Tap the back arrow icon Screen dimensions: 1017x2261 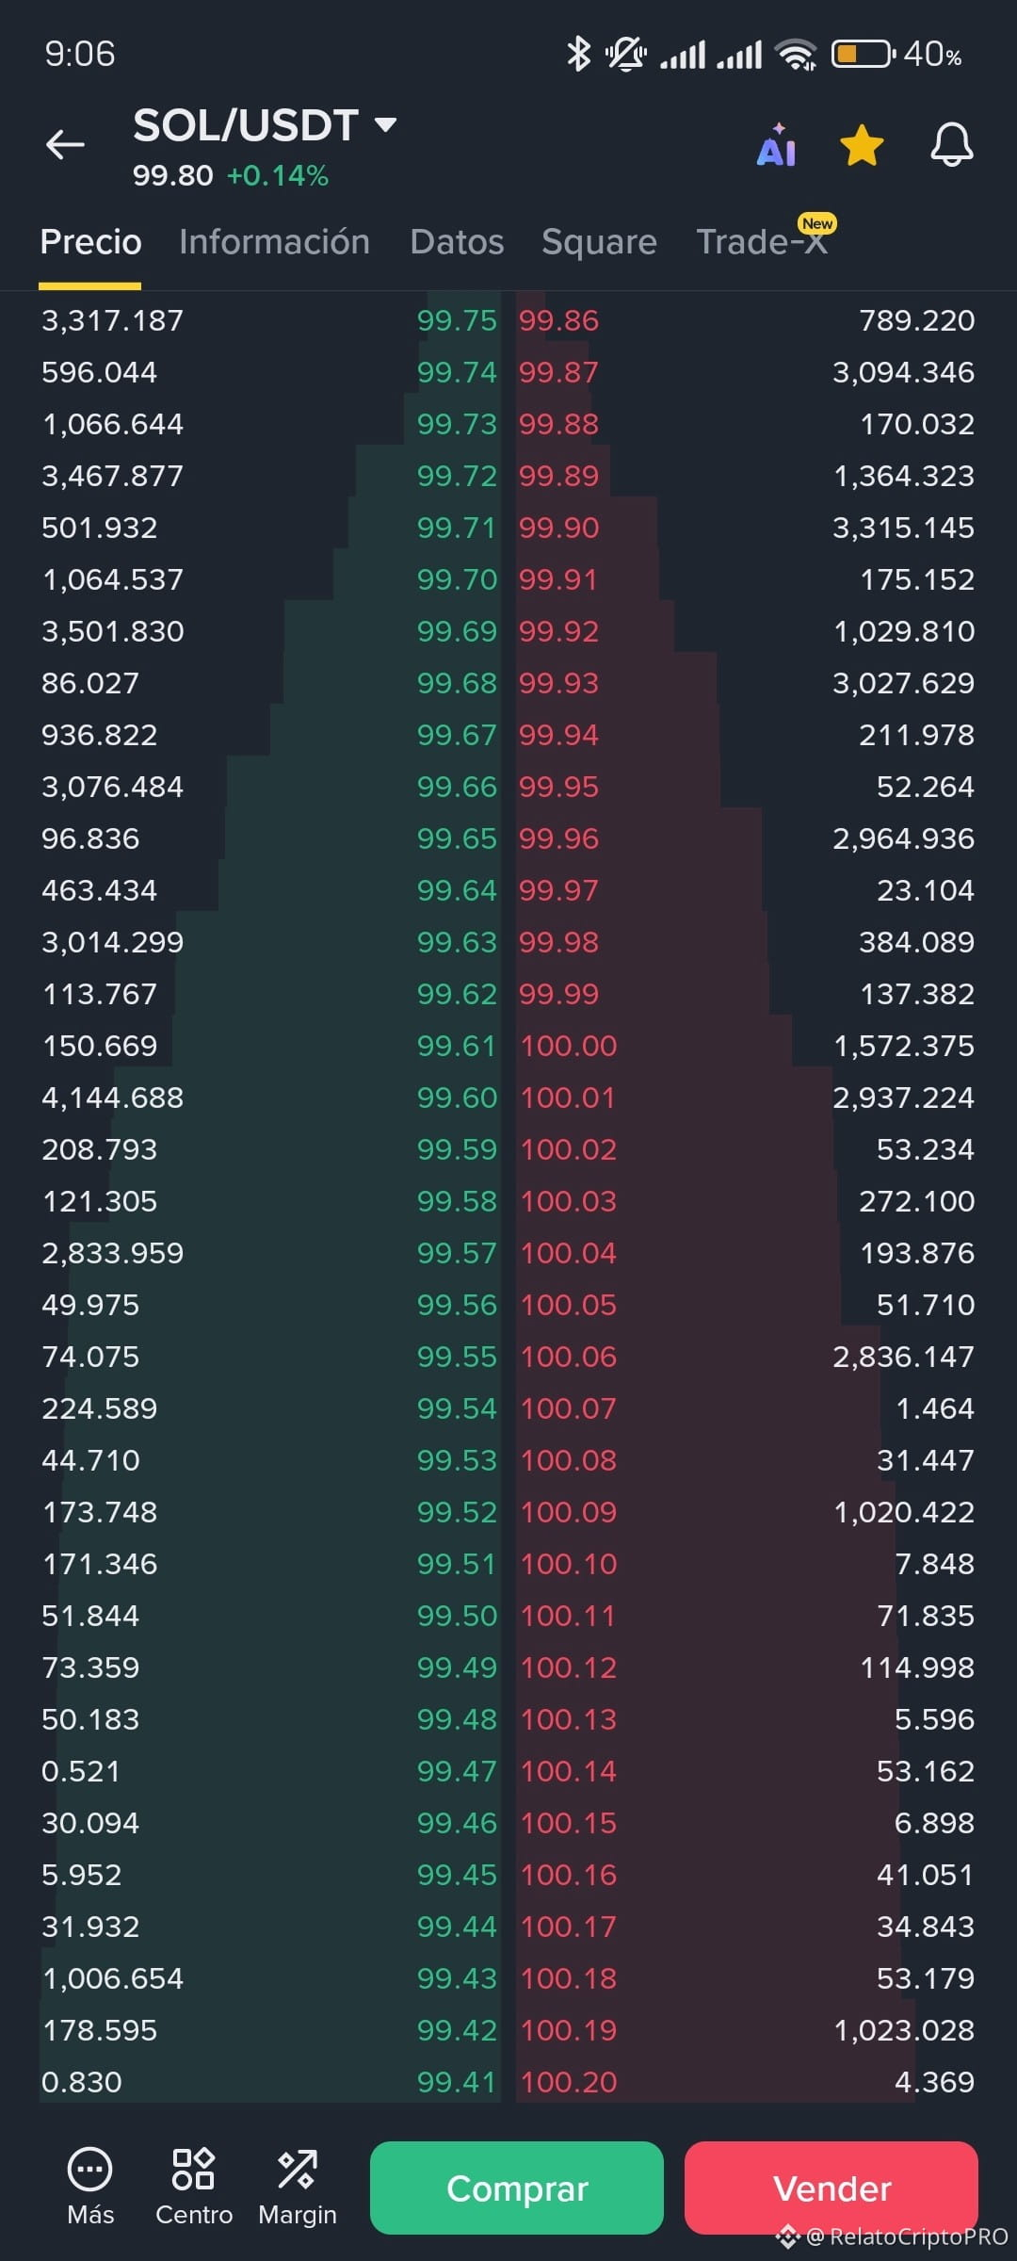pyautogui.click(x=65, y=144)
